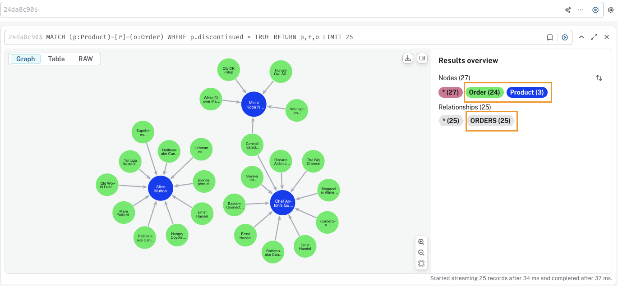Click the Hungry Coyote... order node
The image size is (618, 286).
[x=177, y=236]
